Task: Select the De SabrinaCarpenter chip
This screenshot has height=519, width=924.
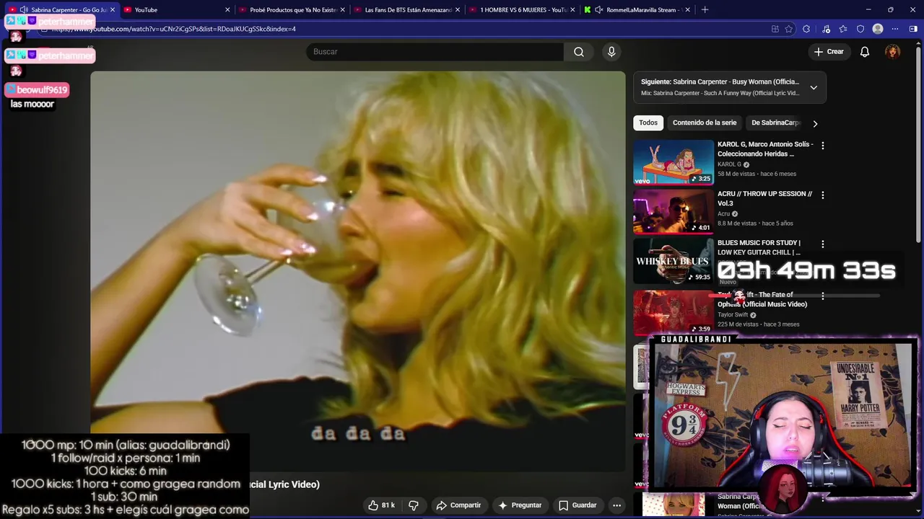Action: click(776, 123)
